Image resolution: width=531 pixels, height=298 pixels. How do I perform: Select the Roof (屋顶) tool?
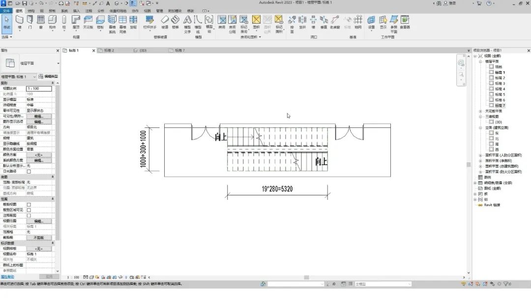tap(76, 22)
